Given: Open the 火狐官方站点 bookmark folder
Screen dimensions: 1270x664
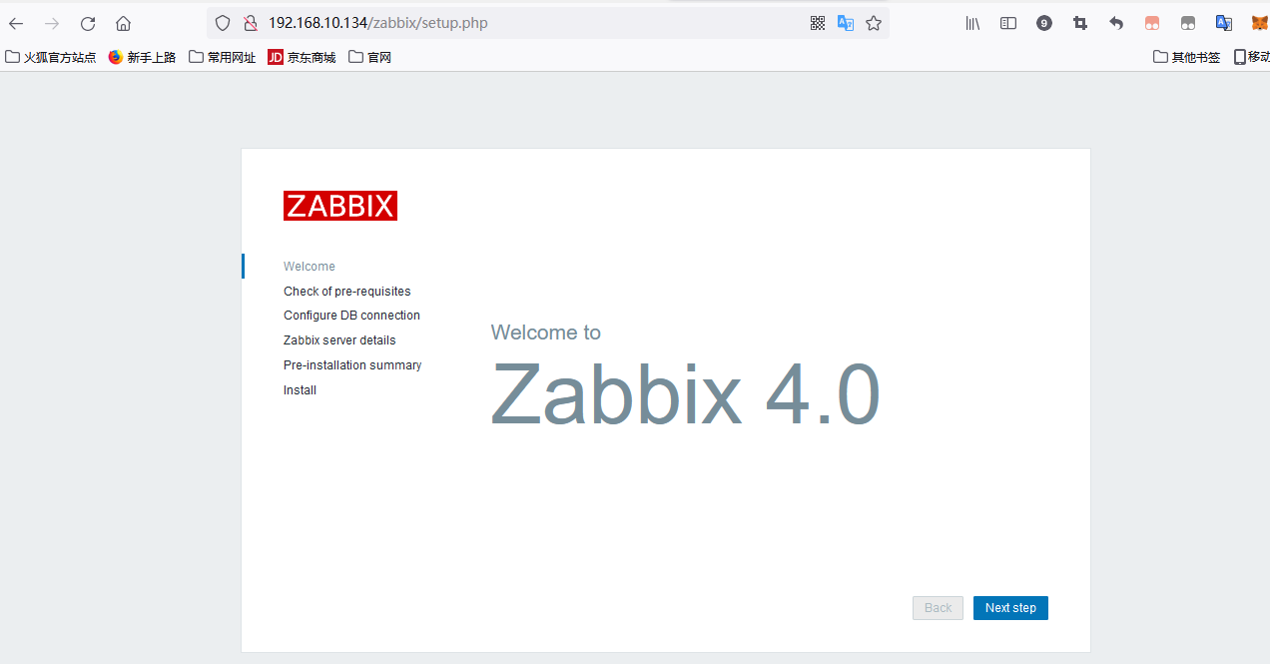Looking at the screenshot, I should pos(51,57).
